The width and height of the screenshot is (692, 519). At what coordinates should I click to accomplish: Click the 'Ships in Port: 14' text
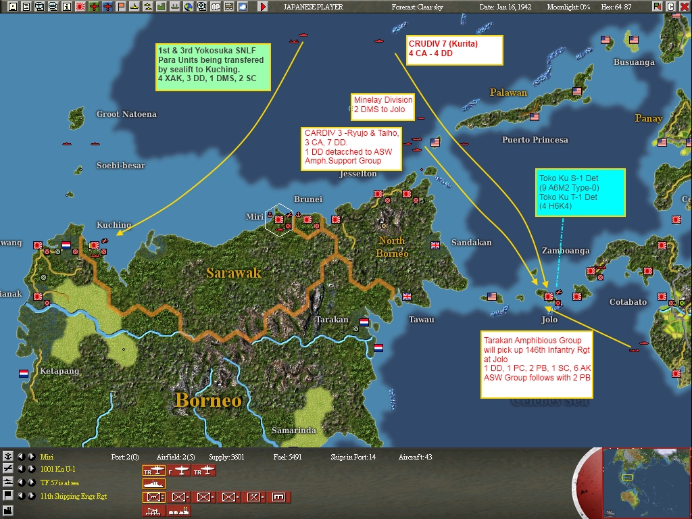click(353, 457)
